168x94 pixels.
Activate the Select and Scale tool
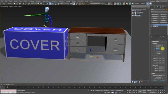coord(56,4)
